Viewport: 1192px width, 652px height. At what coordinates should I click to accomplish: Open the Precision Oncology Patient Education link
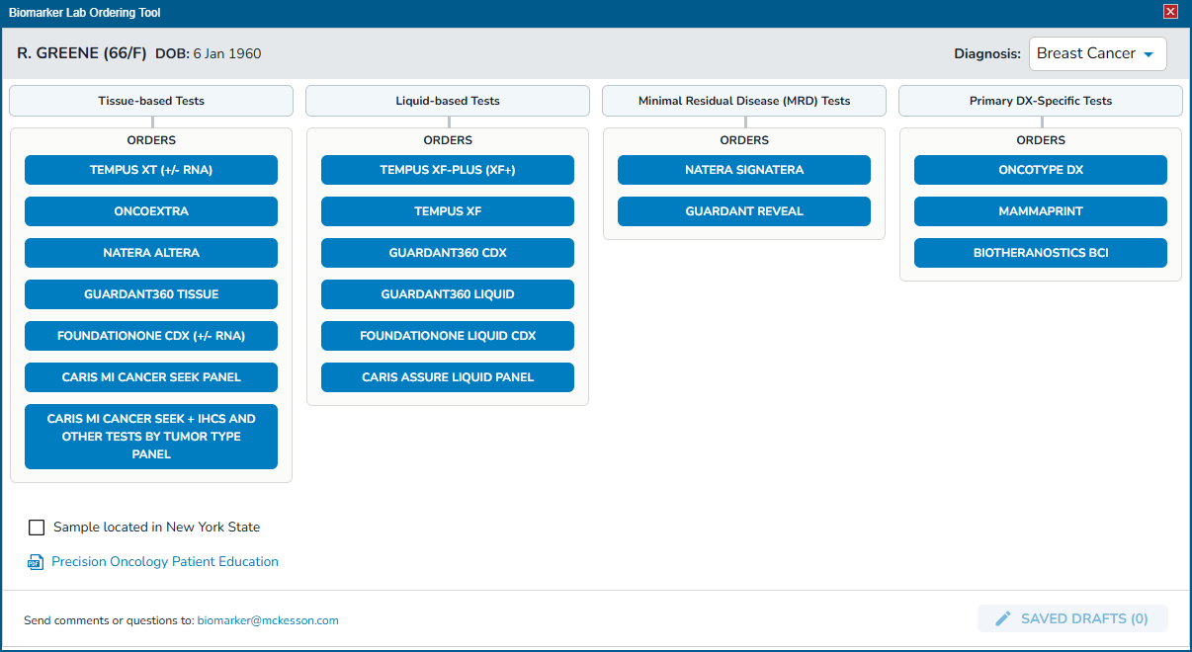[164, 561]
